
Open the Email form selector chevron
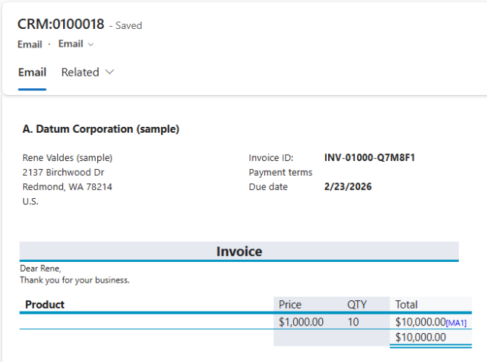[x=91, y=45]
